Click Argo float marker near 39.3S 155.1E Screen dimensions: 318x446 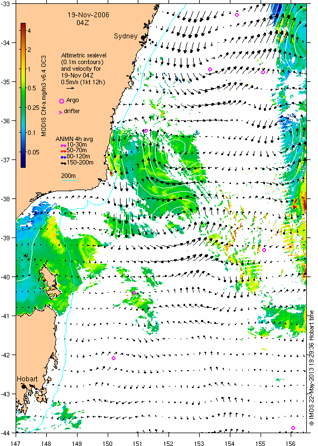coord(264,250)
